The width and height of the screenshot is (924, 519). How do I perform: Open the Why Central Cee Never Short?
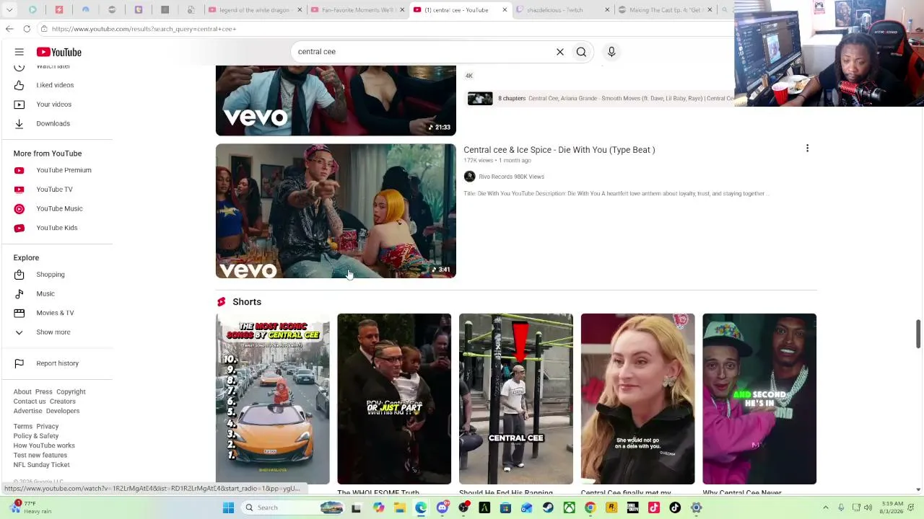coord(759,399)
